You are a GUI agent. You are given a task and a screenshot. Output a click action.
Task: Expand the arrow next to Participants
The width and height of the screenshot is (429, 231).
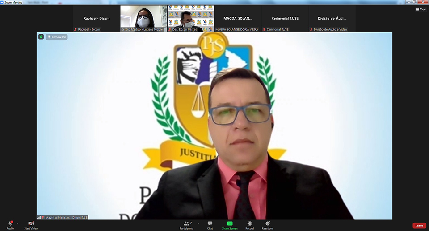click(198, 223)
